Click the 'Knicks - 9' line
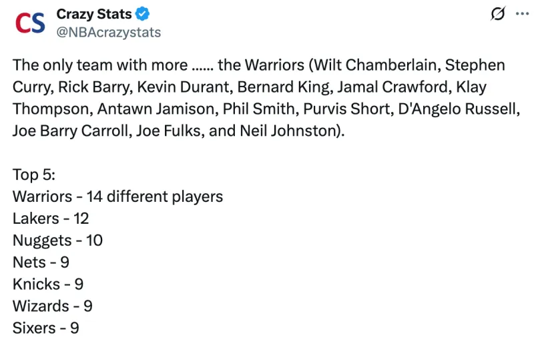The width and height of the screenshot is (534, 337). coord(48,284)
